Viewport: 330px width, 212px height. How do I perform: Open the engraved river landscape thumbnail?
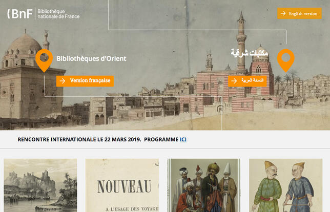tap(40, 185)
